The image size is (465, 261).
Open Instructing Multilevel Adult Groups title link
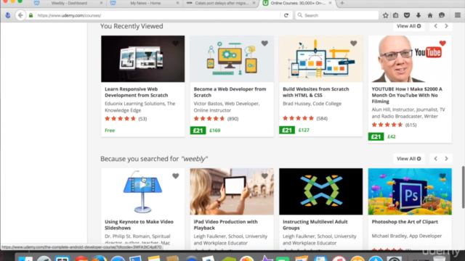pos(315,225)
